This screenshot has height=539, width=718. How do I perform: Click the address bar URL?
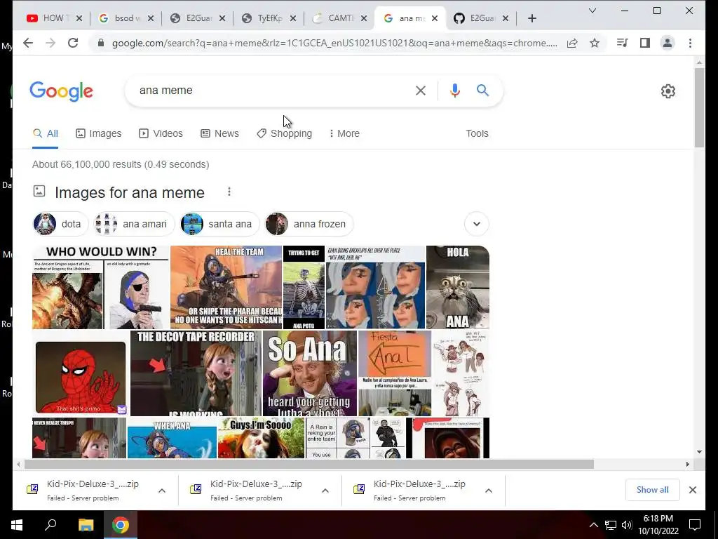coord(334,43)
